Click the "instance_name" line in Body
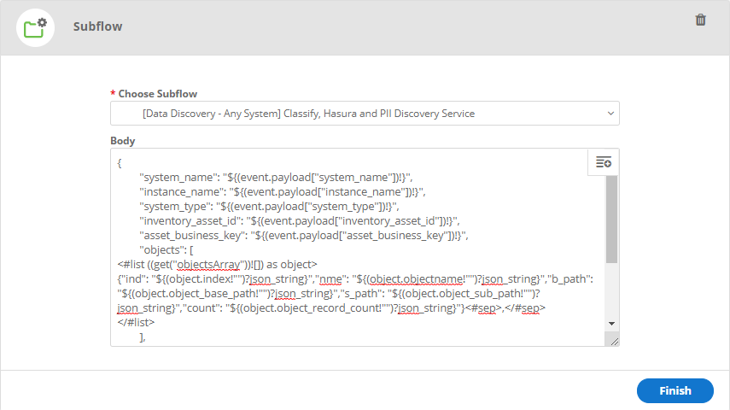The image size is (730, 410). 283,191
